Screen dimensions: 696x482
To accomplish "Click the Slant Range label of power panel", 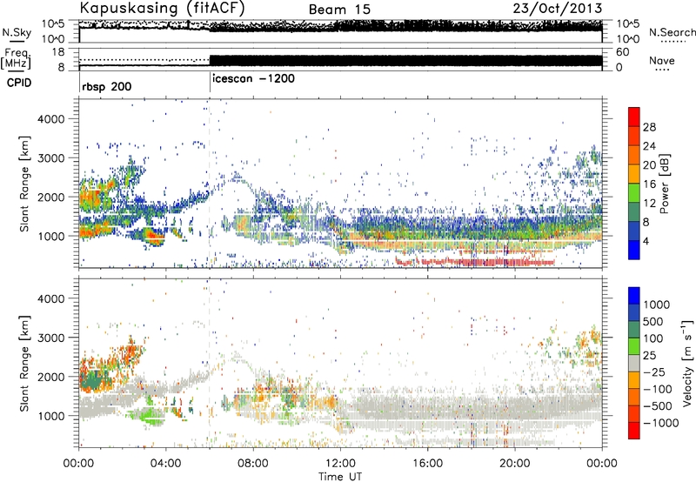I will 24,184.
